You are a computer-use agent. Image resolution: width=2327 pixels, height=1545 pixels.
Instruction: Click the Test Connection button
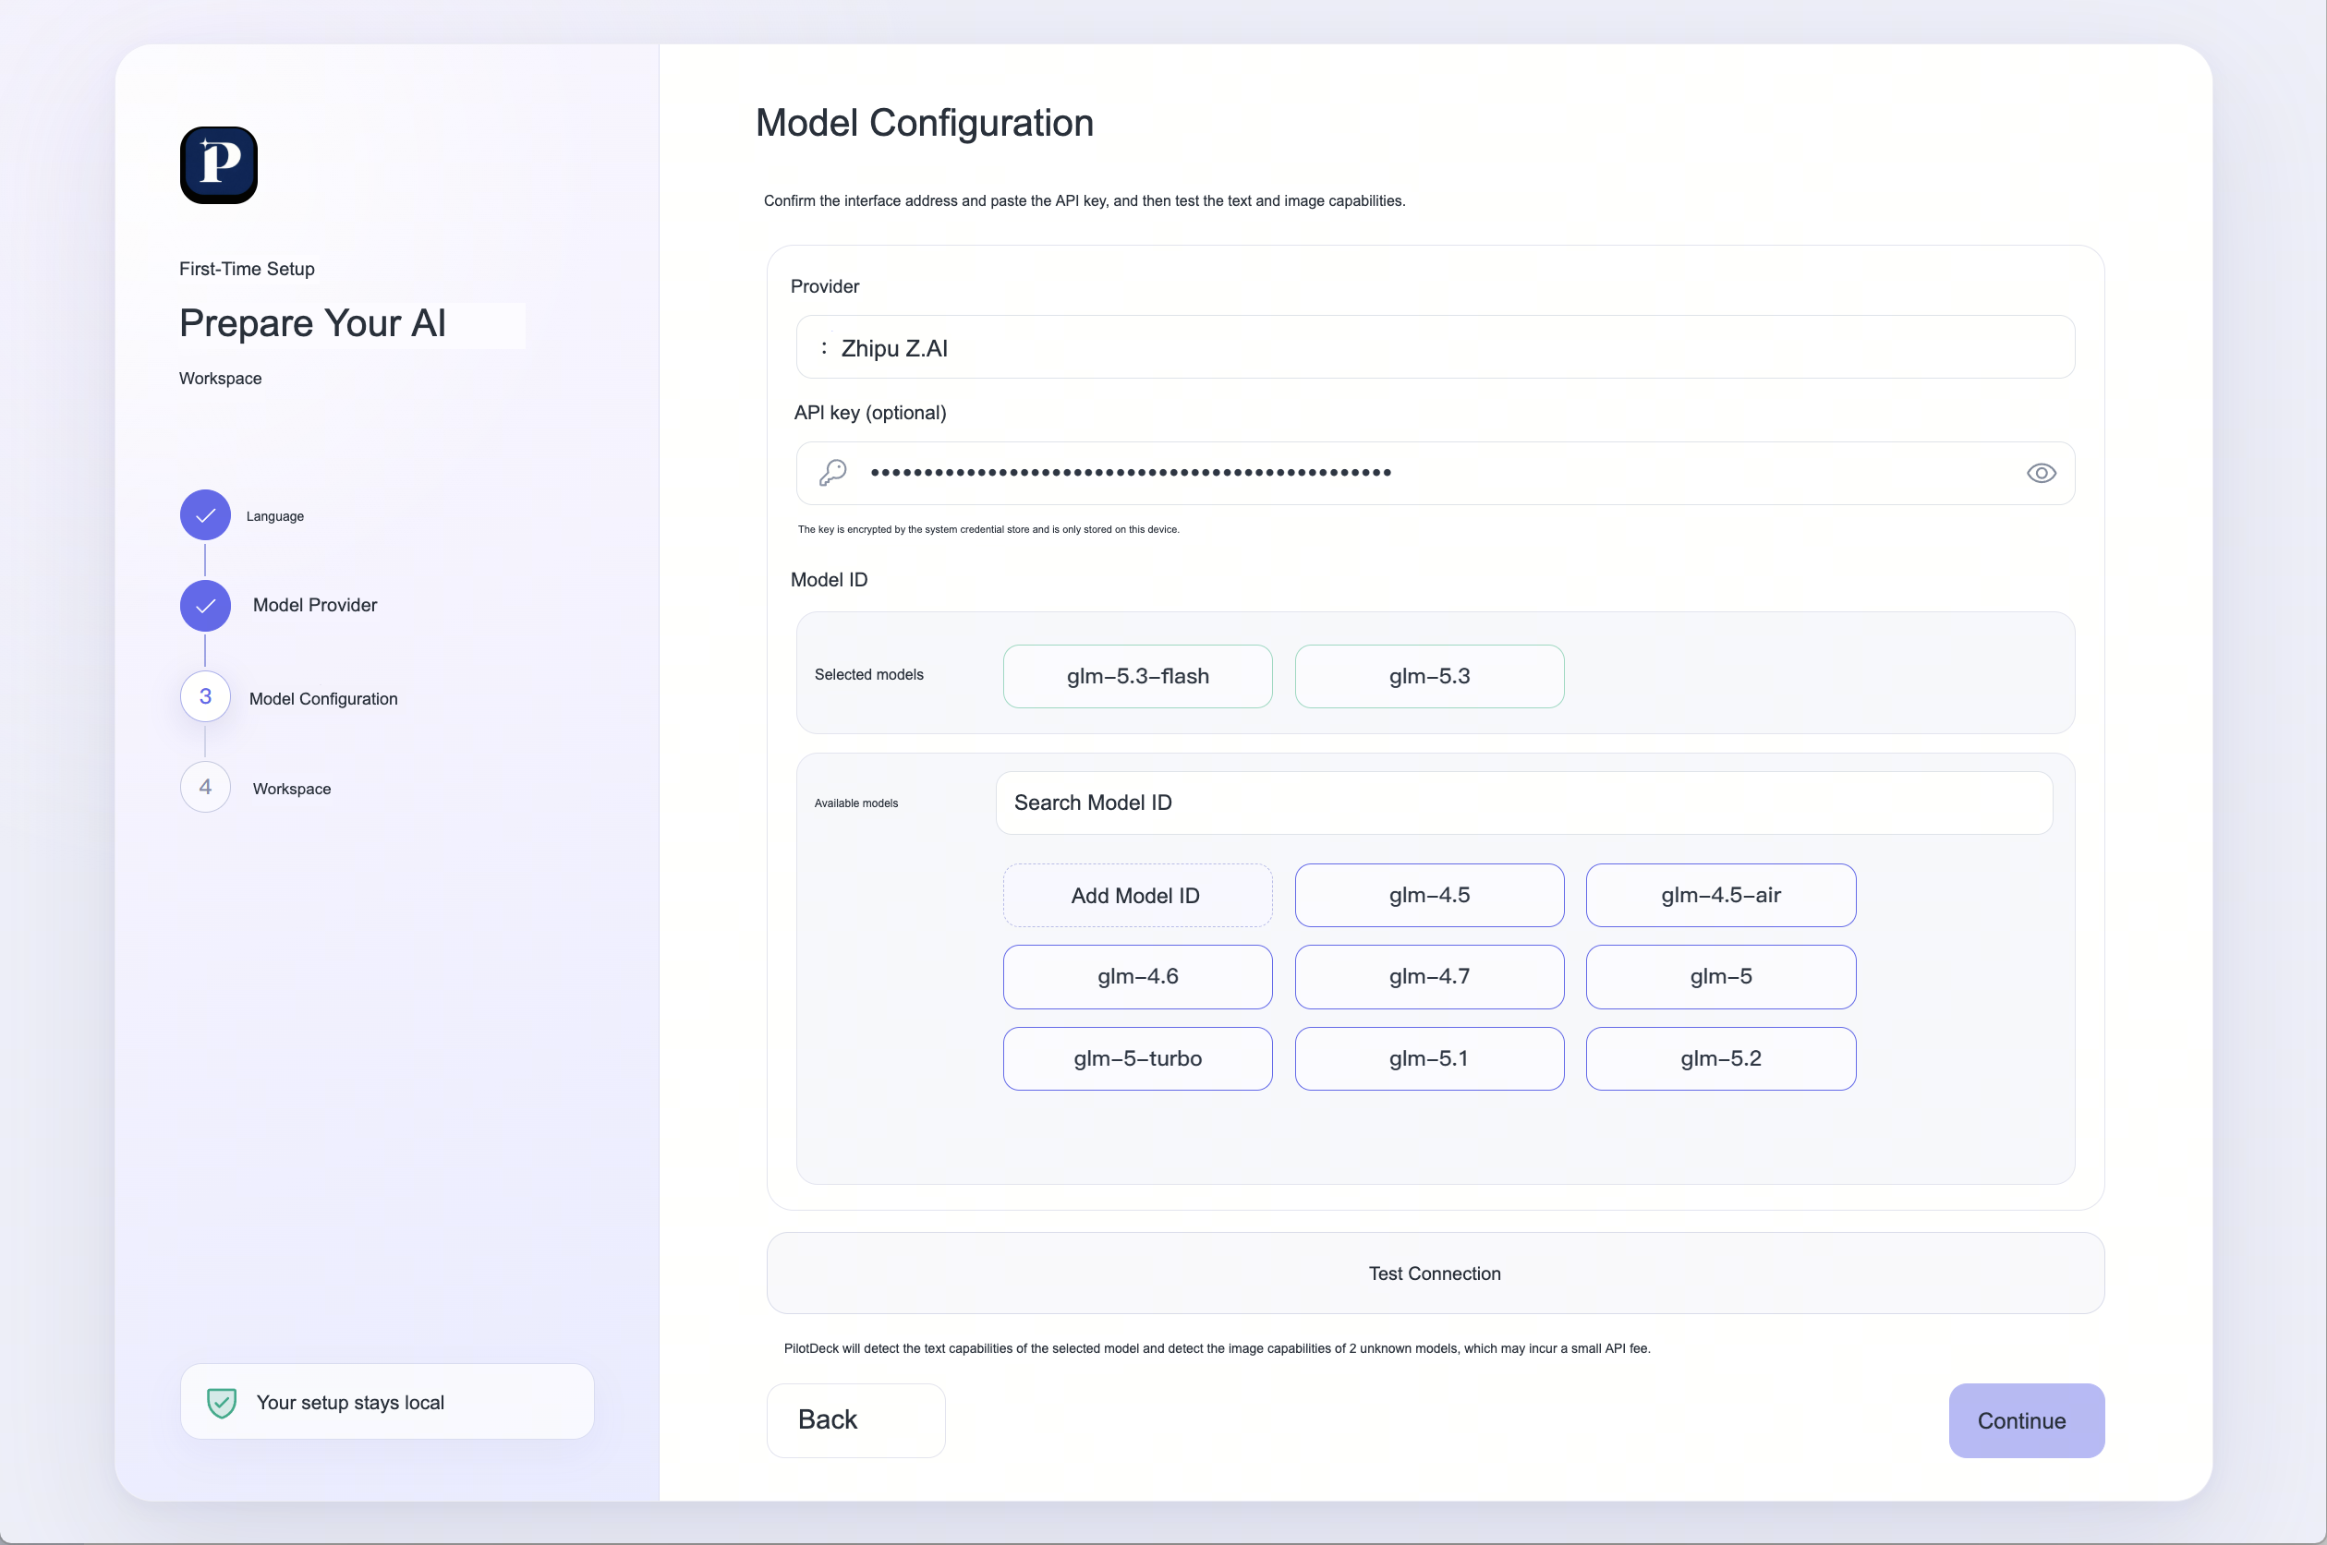pos(1435,1273)
